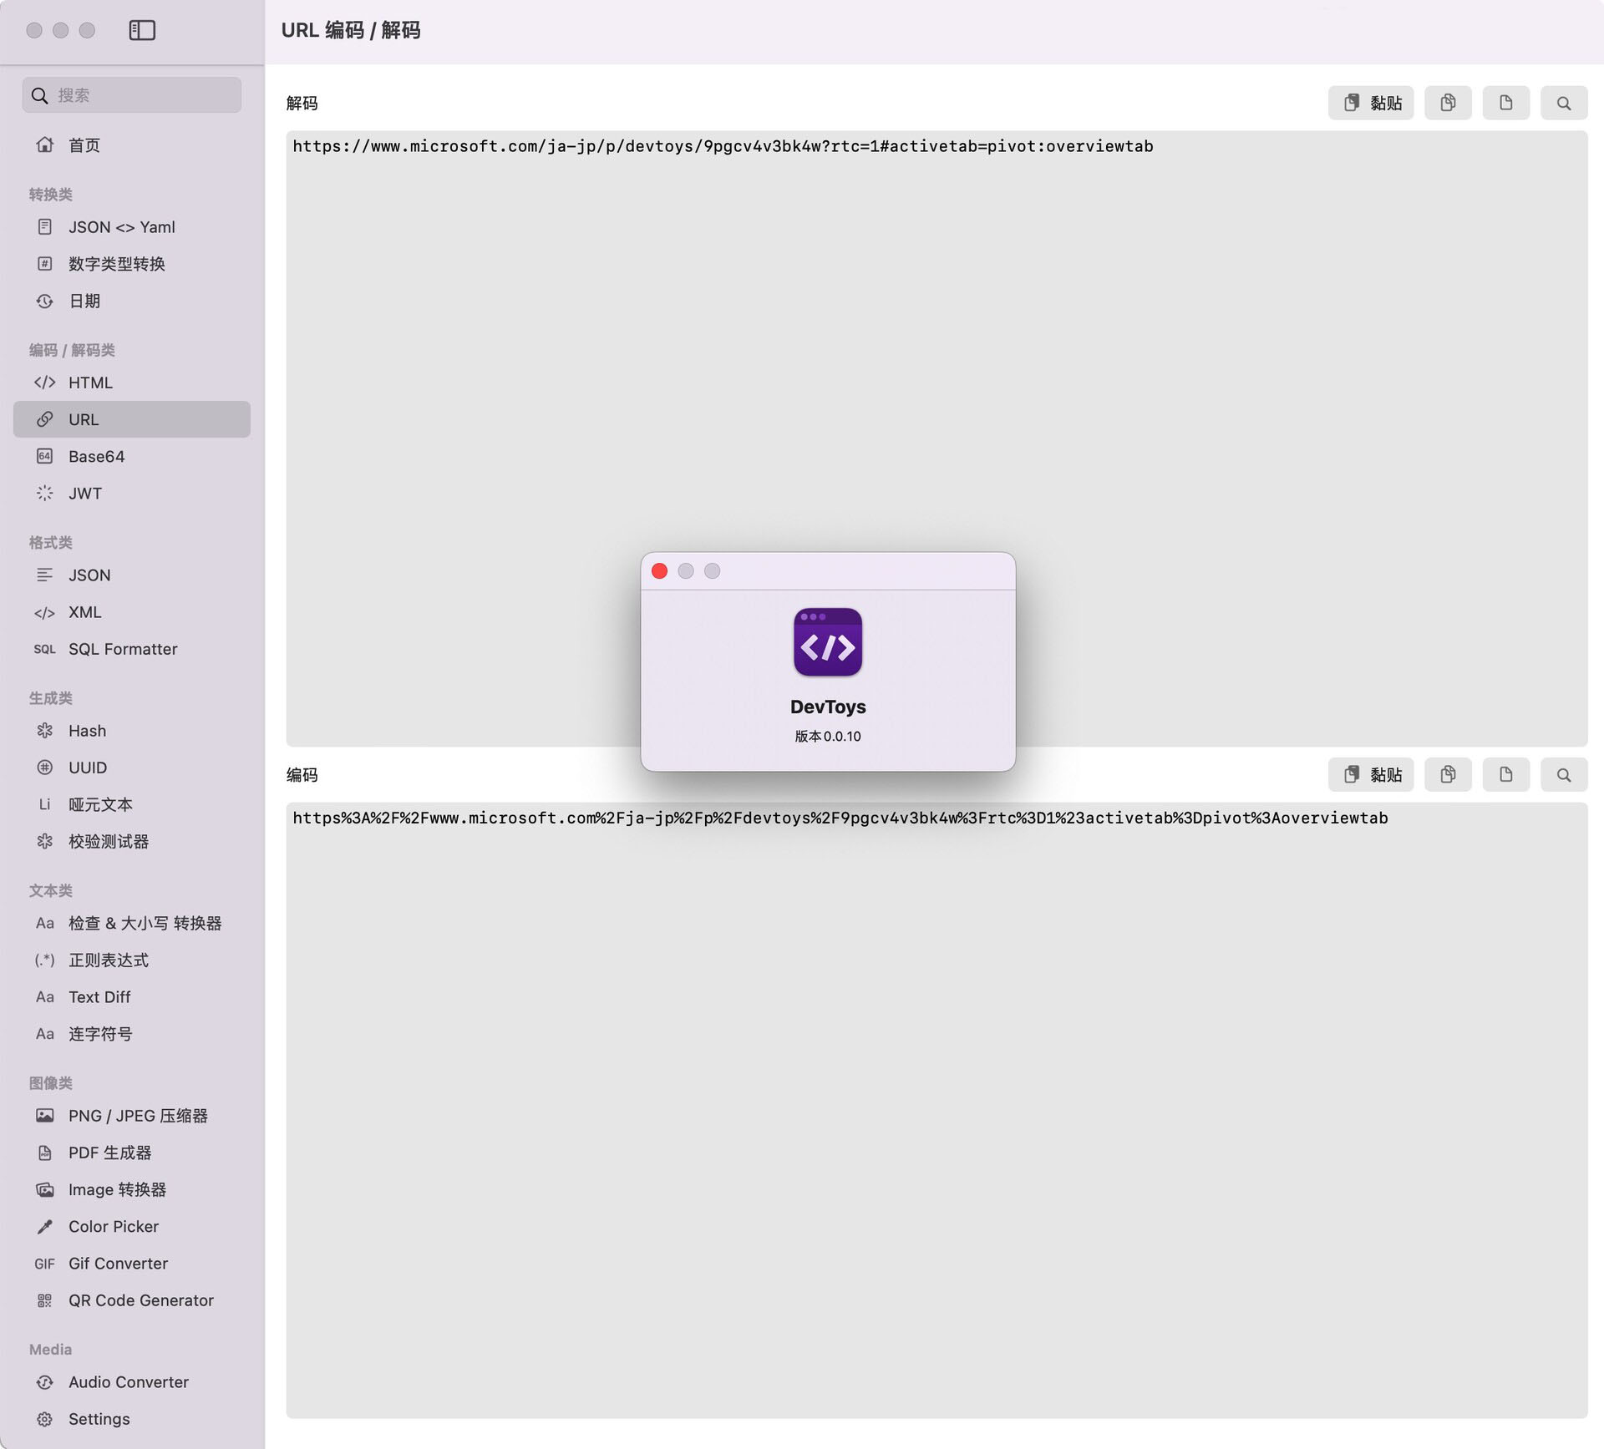The width and height of the screenshot is (1604, 1449).
Task: Open PDF 生成器 generator
Action: pyautogui.click(x=132, y=1153)
